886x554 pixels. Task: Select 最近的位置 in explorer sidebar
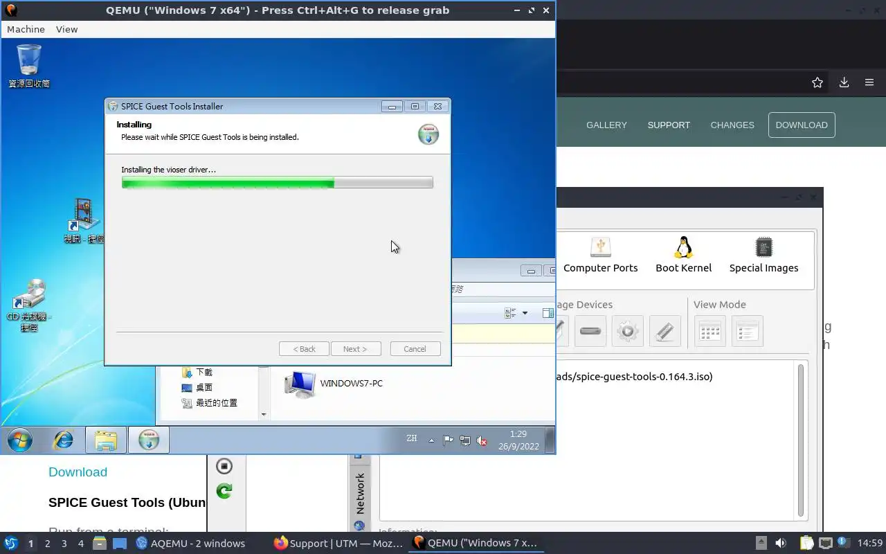[x=210, y=403]
